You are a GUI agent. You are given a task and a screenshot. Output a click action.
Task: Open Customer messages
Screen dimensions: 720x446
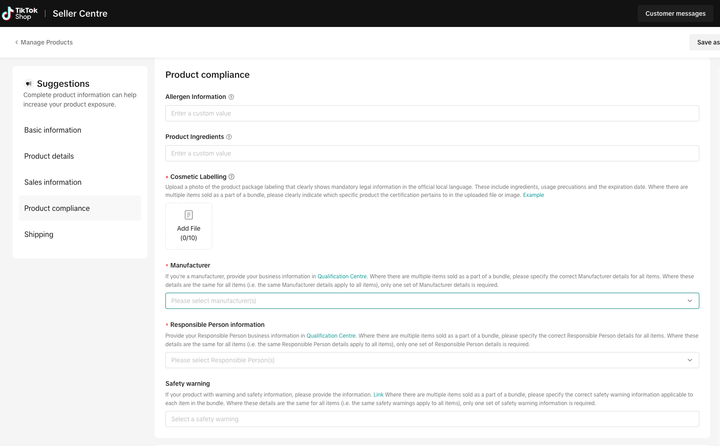click(x=675, y=13)
